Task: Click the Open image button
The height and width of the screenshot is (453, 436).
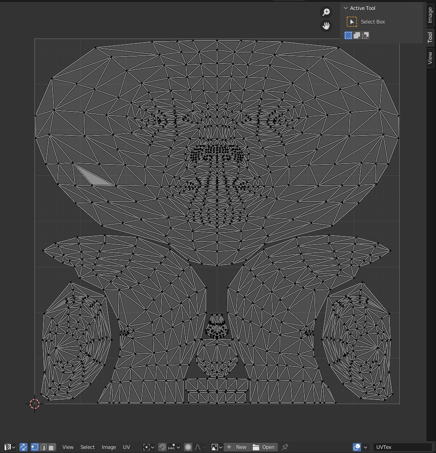Action: (x=264, y=447)
